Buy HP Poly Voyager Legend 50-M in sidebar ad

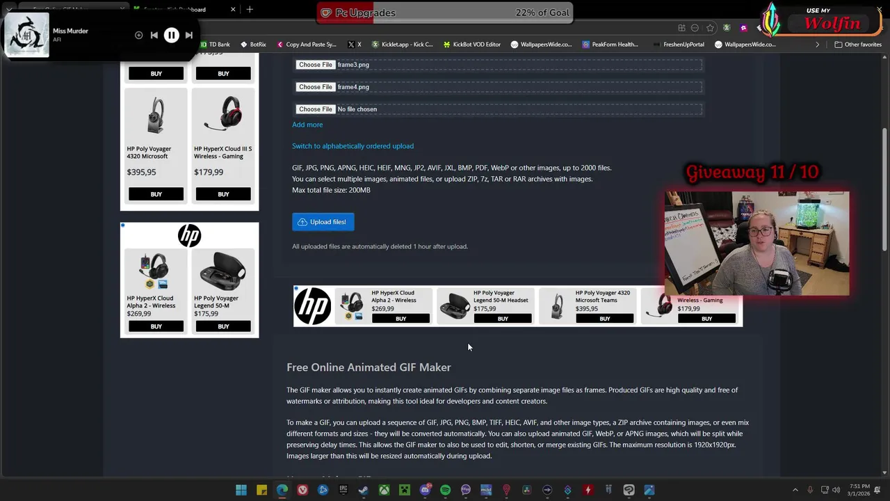(x=223, y=326)
